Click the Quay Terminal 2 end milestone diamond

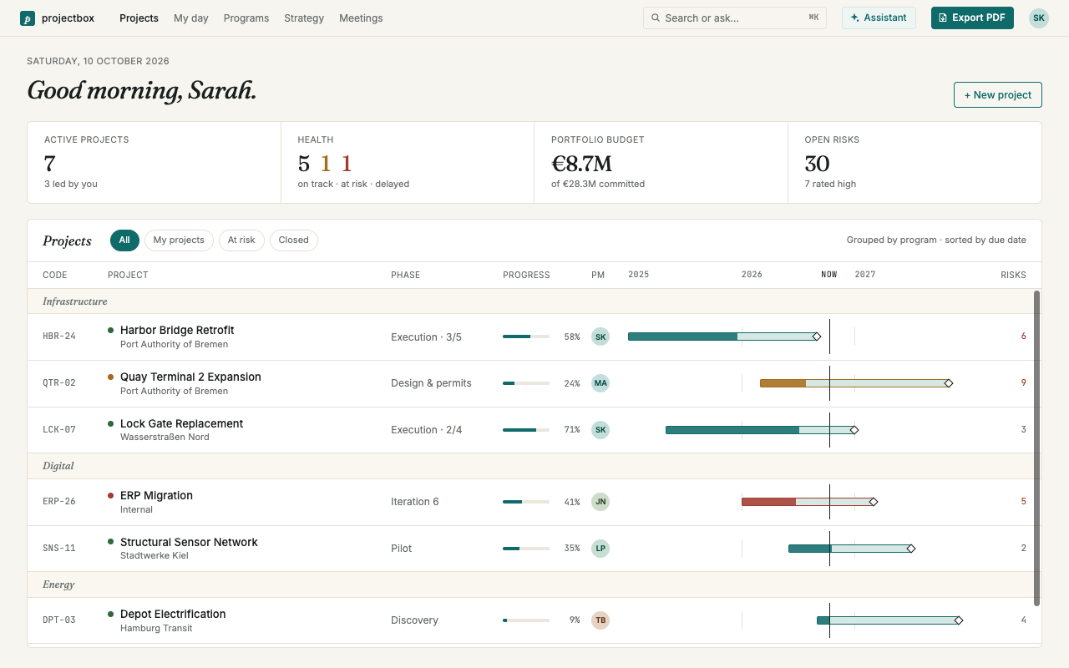point(949,383)
